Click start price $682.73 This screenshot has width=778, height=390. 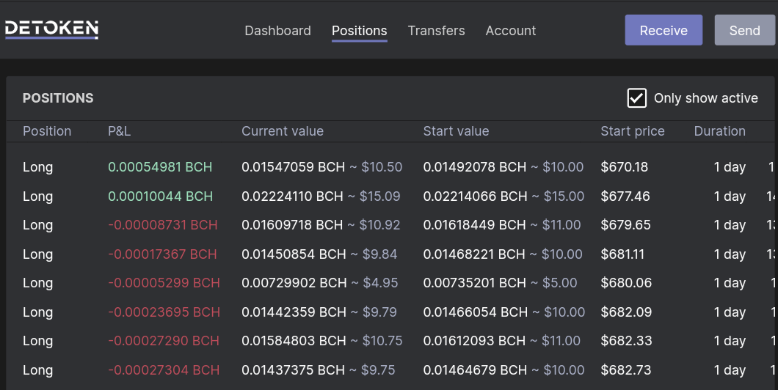click(625, 370)
